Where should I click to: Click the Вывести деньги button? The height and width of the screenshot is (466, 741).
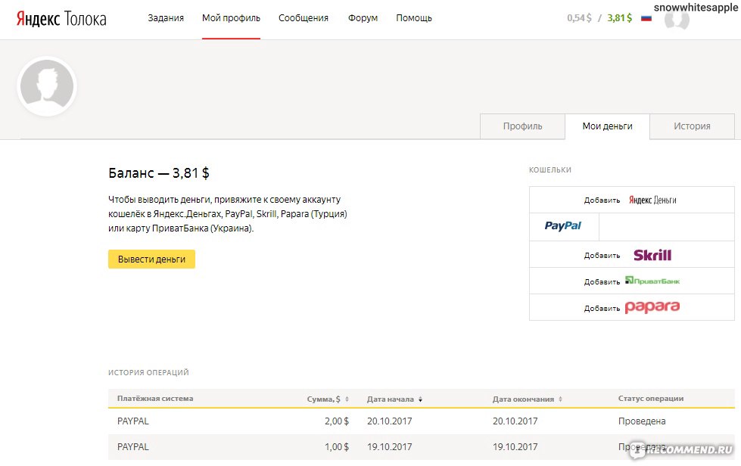point(151,259)
